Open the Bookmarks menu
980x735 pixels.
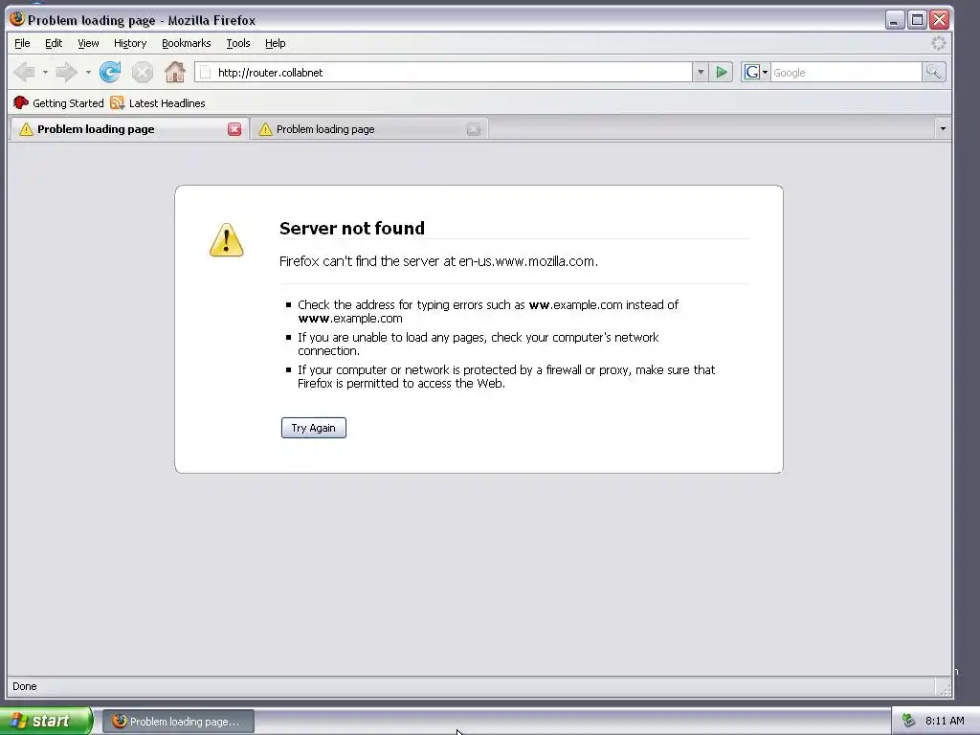tap(187, 43)
